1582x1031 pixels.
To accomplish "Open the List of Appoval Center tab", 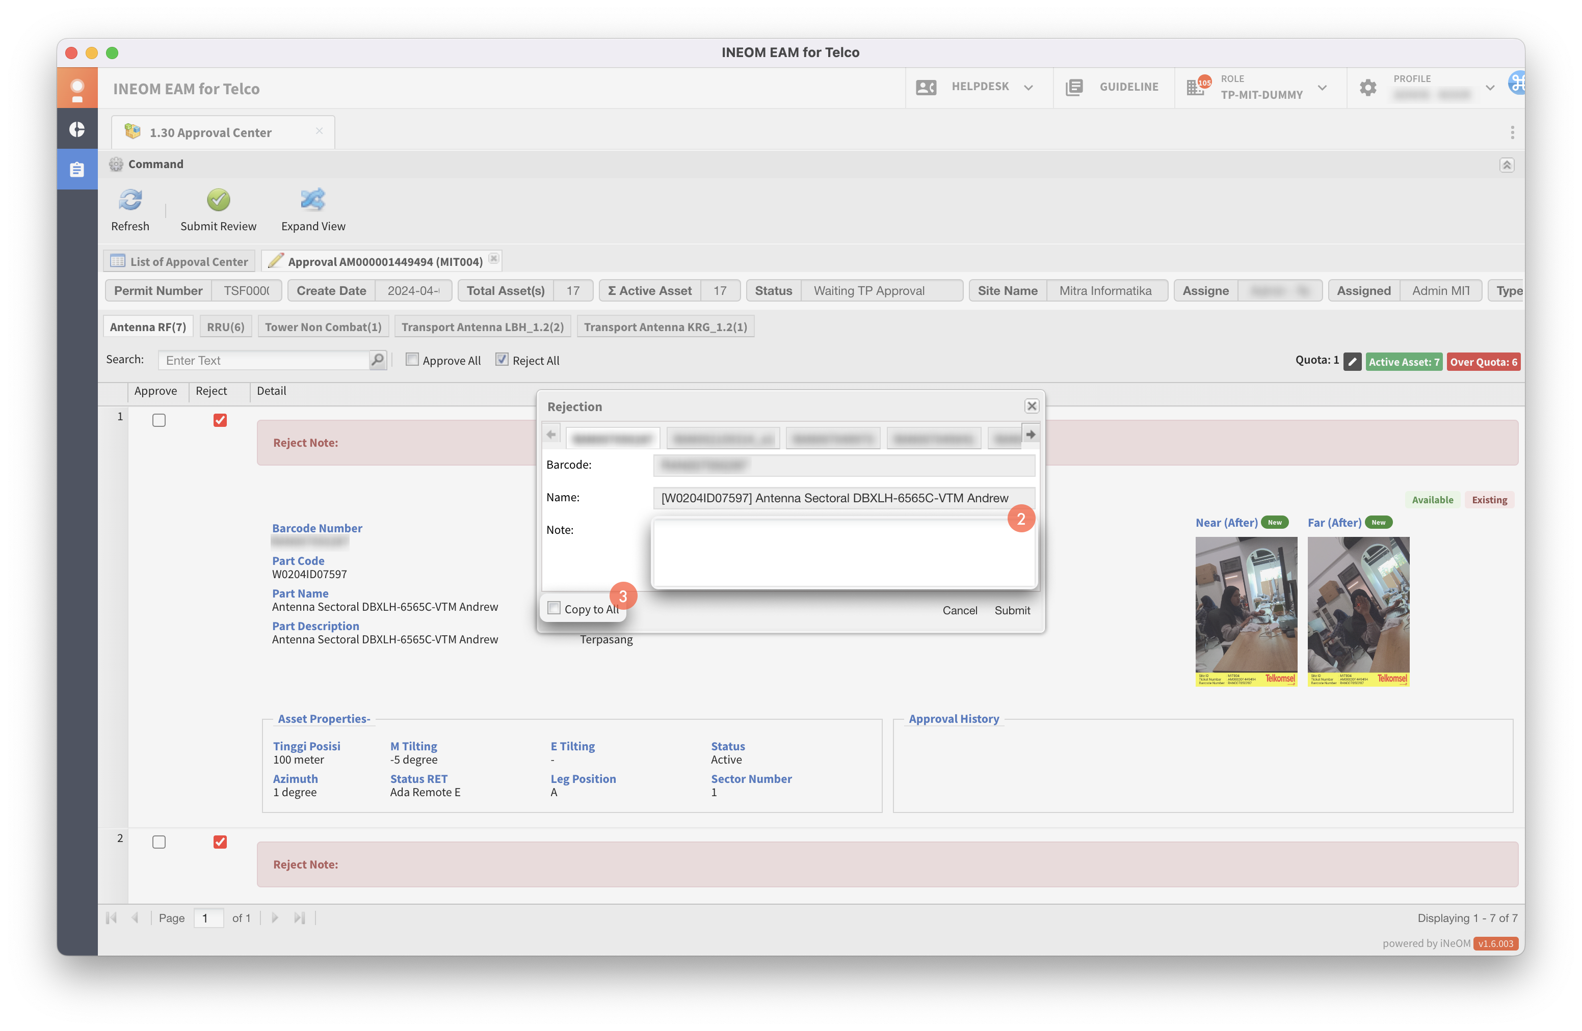I will coord(179,261).
